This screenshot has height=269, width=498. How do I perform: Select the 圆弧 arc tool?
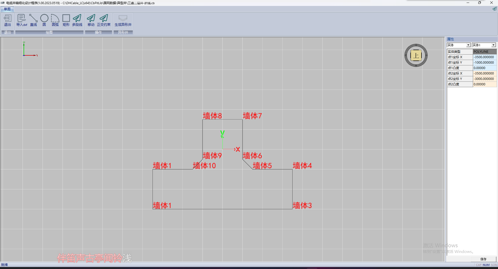coord(55,20)
